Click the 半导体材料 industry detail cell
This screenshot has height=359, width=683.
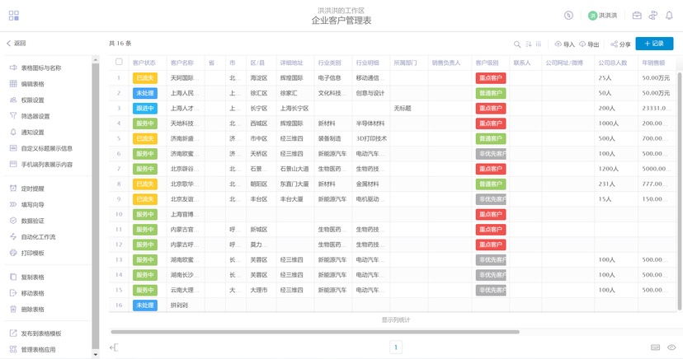[370, 124]
